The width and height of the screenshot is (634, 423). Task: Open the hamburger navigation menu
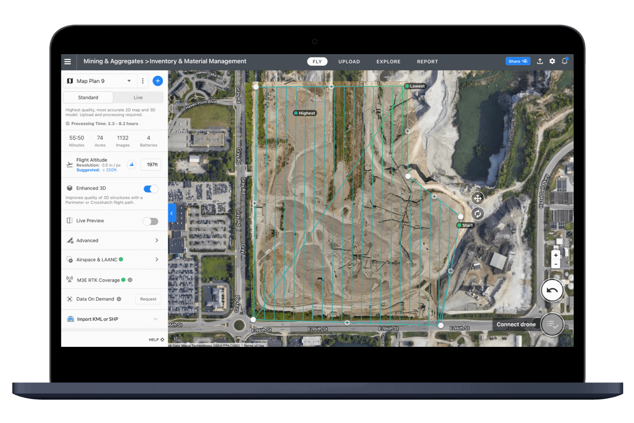[x=68, y=62]
